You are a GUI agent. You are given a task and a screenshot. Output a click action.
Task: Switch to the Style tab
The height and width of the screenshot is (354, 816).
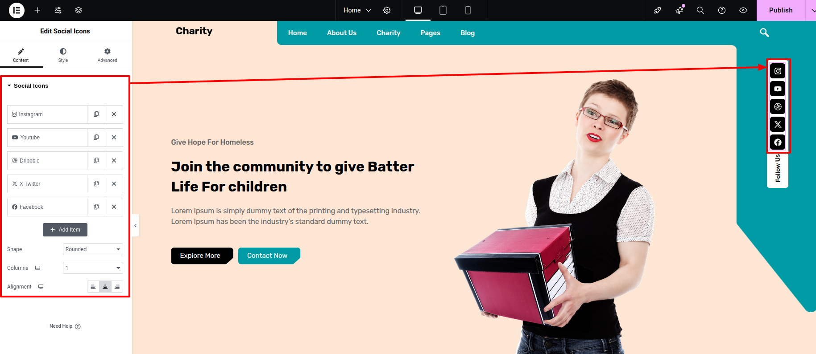(63, 55)
